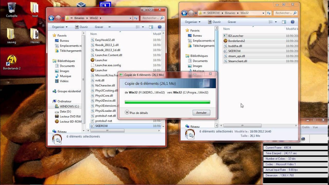Select B2Launcher in right window
Screen dimensions: 329x185
[236, 36]
